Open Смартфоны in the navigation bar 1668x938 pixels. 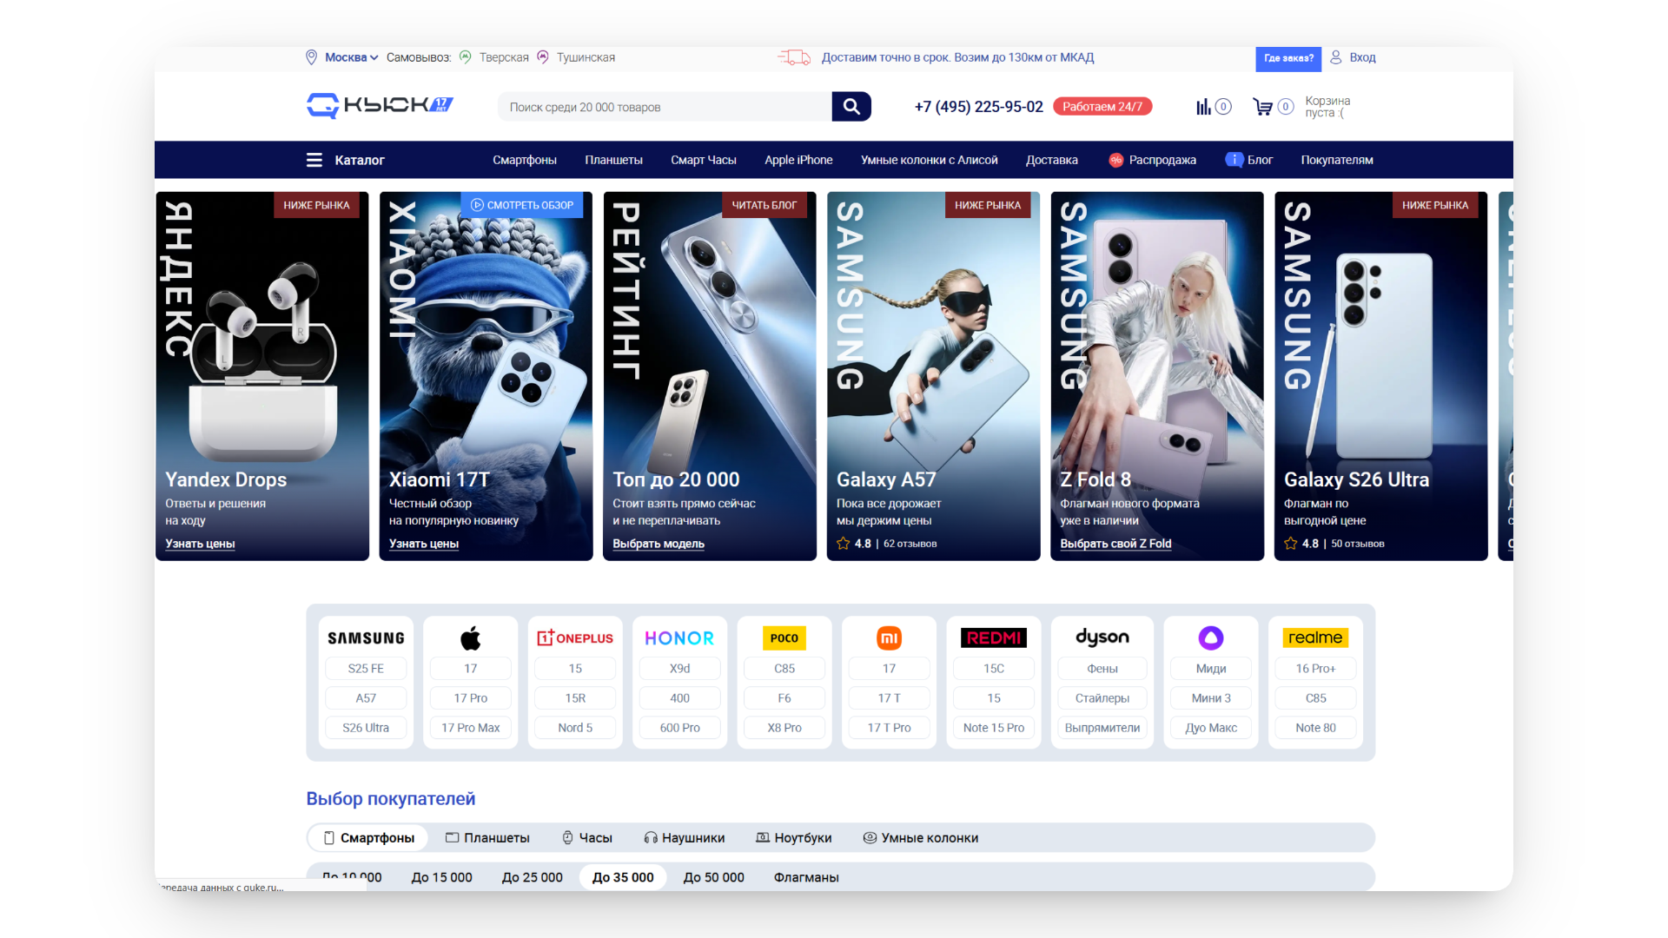tap(525, 160)
